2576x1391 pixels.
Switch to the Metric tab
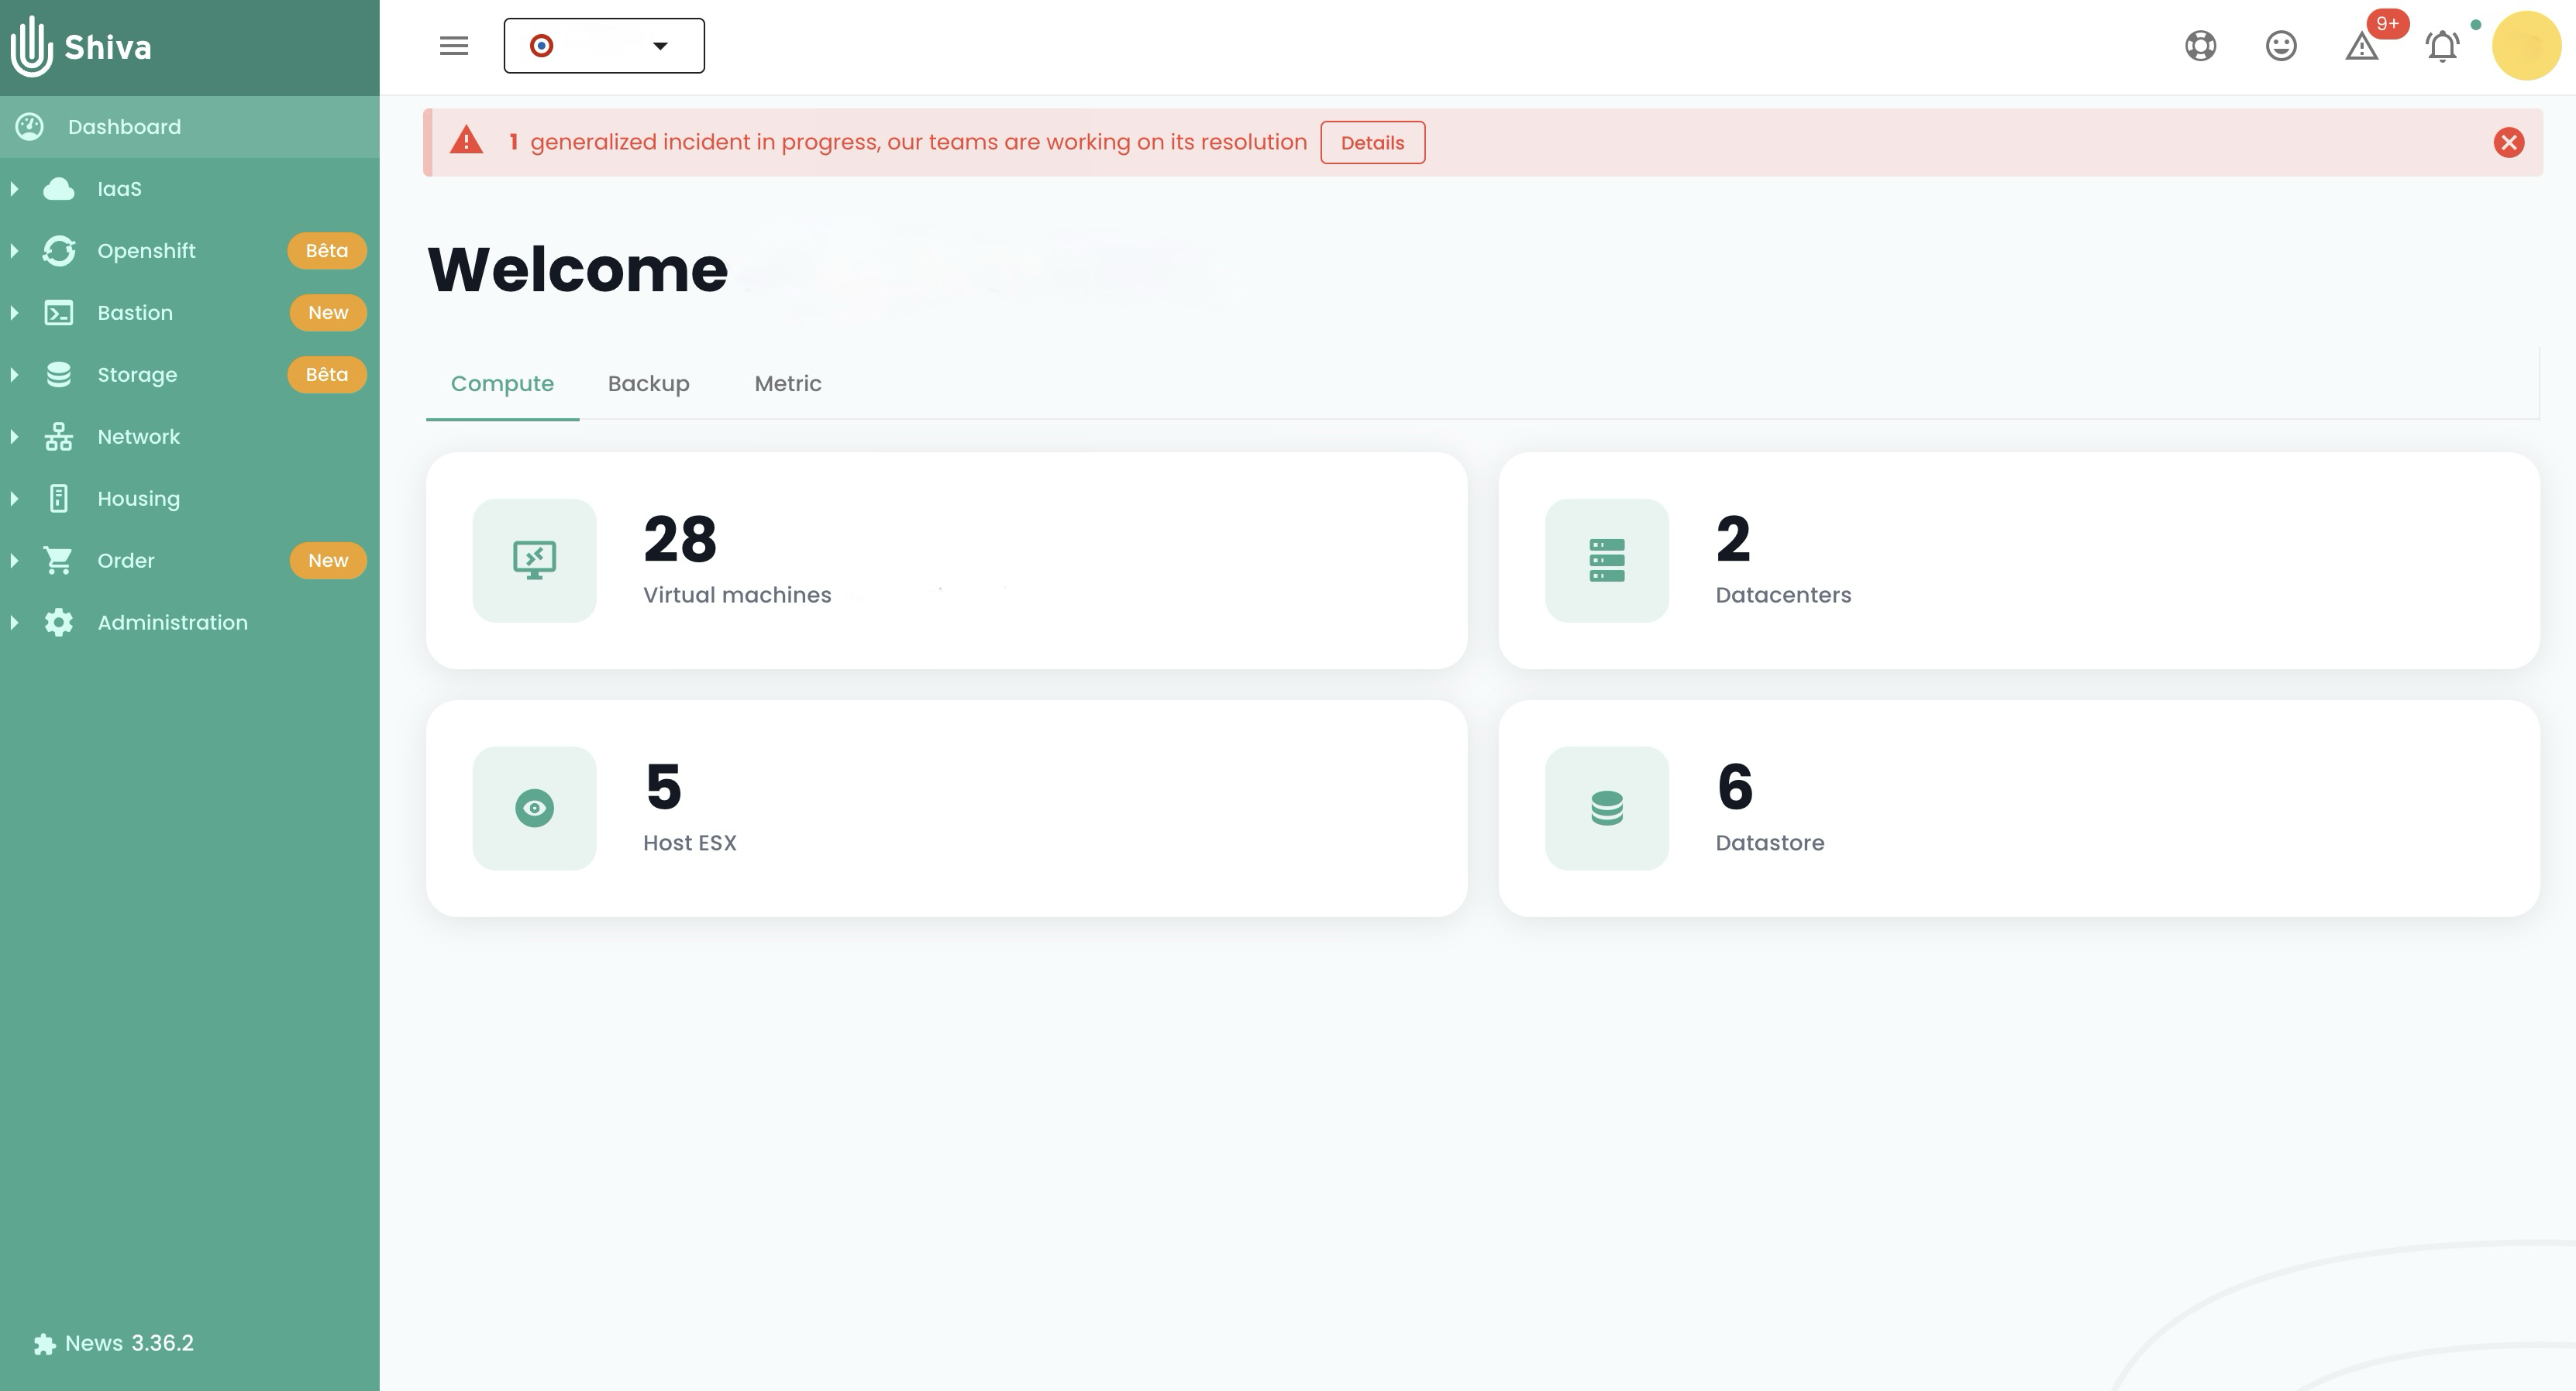[x=788, y=383]
